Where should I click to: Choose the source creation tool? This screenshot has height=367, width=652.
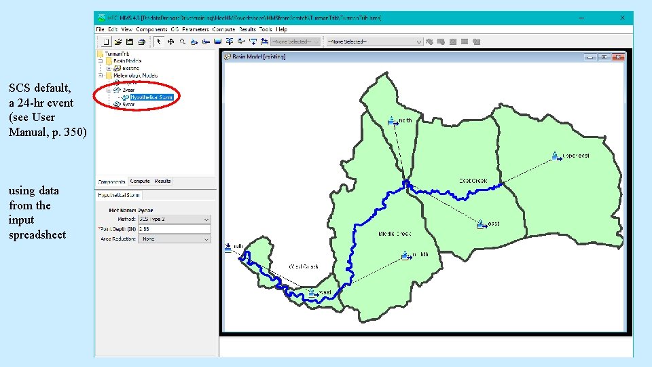tap(253, 41)
